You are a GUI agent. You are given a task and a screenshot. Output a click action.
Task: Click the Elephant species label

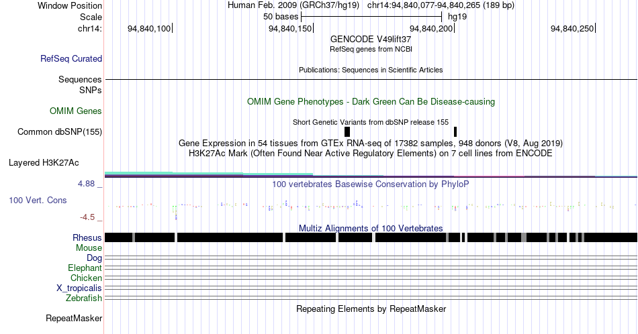click(85, 268)
